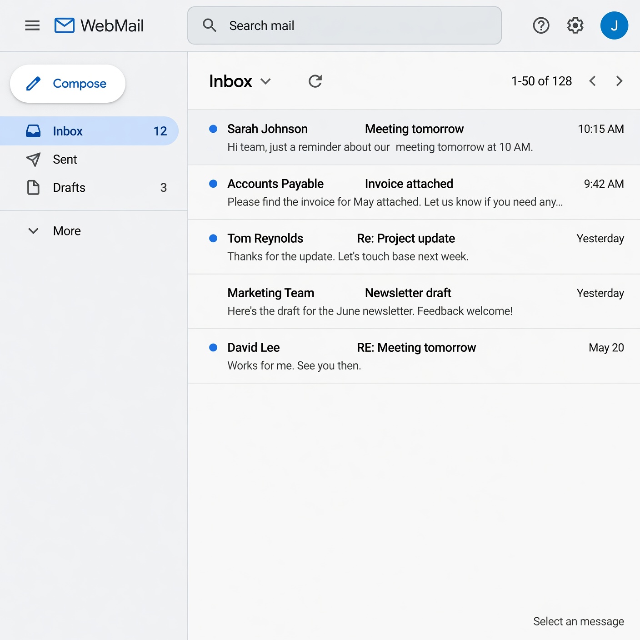Click the Drafts count 3
This screenshot has height=640, width=640.
(x=164, y=187)
